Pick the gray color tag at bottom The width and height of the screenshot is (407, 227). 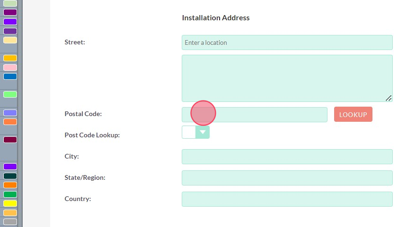[x=10, y=222]
